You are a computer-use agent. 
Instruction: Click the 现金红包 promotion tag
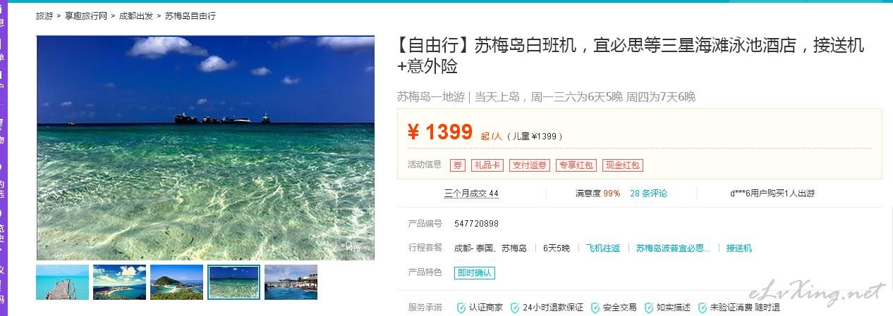[623, 165]
